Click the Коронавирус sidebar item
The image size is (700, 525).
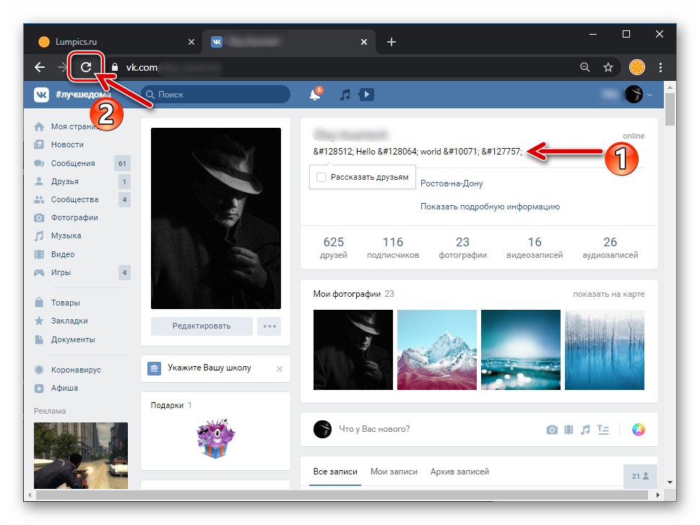click(x=67, y=370)
